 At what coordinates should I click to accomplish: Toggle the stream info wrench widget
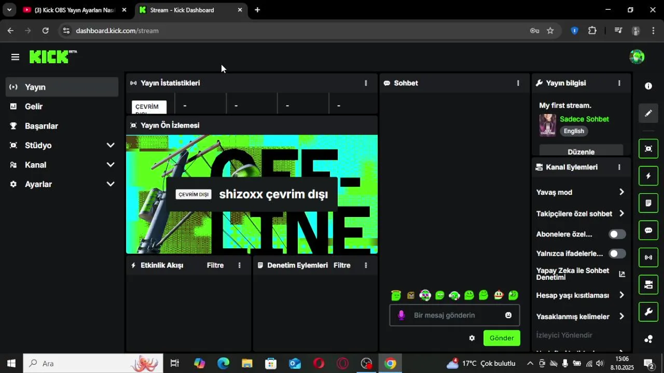(648, 312)
